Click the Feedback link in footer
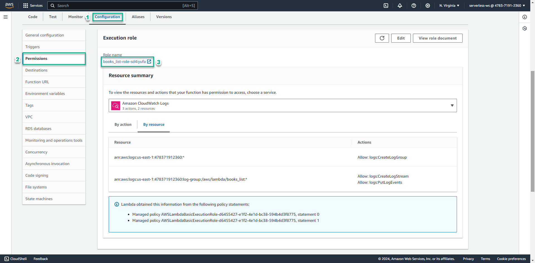The width and height of the screenshot is (535, 263). coord(41,259)
